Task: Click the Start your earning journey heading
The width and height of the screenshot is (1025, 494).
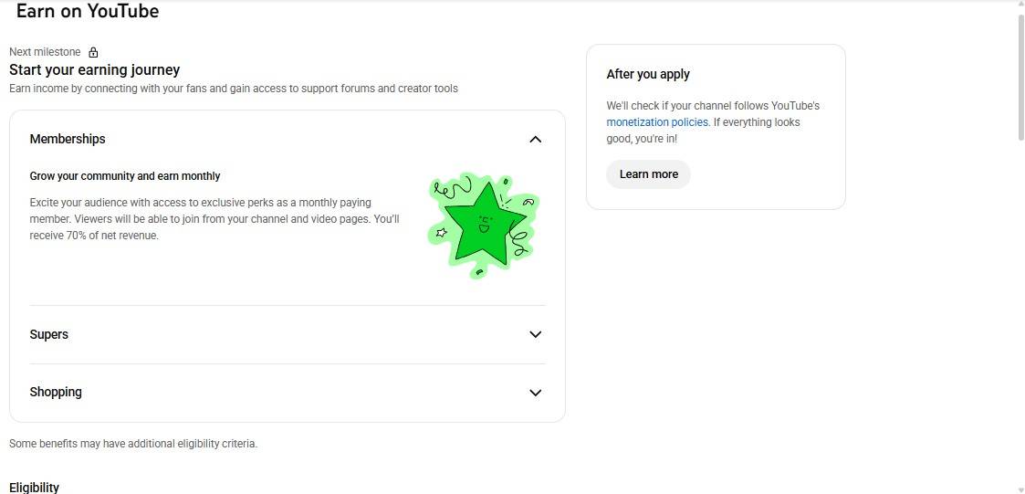Action: pos(95,69)
